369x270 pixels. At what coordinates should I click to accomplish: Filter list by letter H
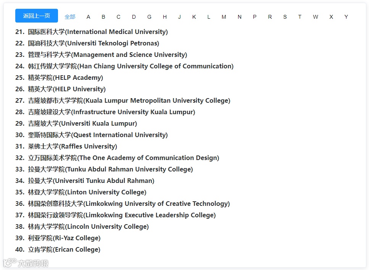click(165, 17)
